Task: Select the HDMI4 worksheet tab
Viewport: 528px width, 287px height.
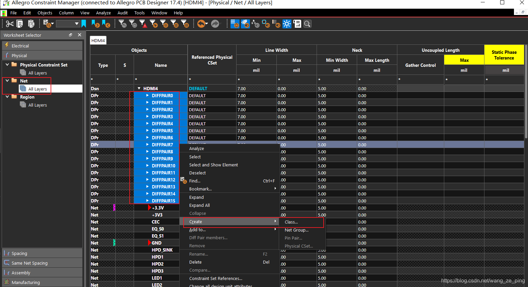Action: (x=98, y=40)
